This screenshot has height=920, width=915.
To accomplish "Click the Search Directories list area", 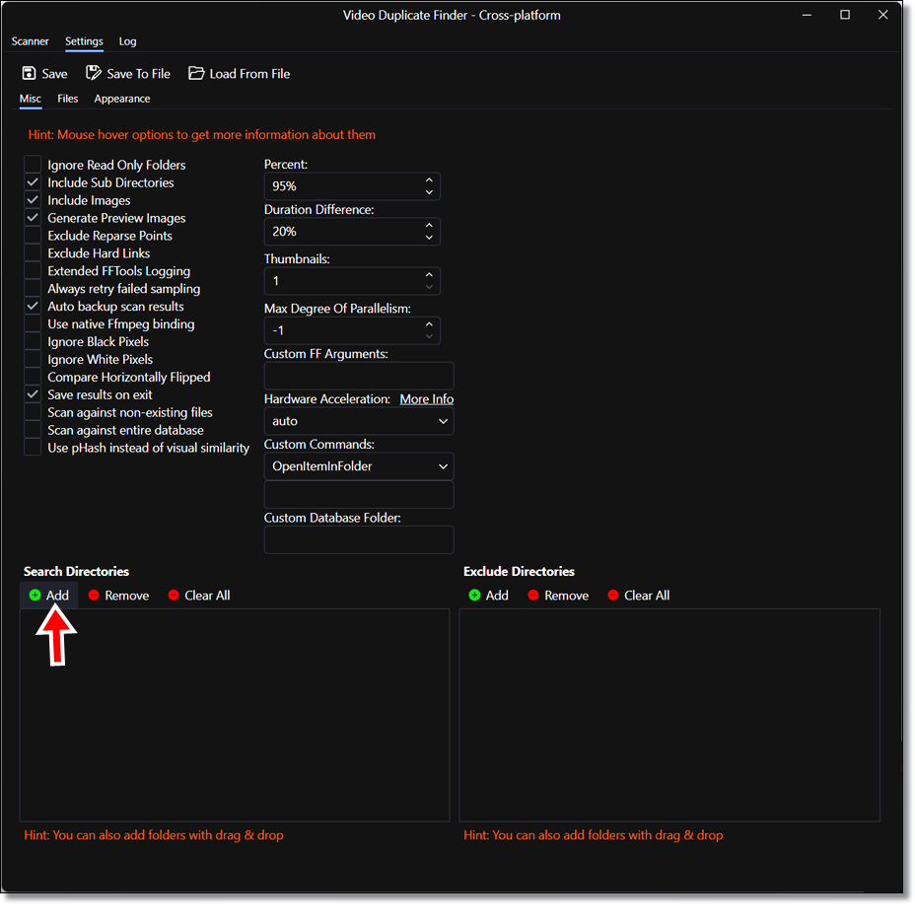I will coord(235,715).
